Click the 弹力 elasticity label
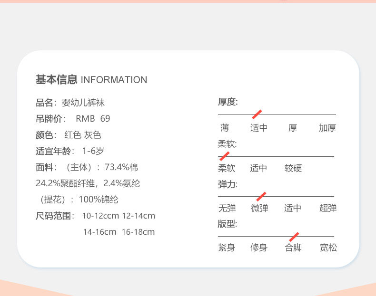 [x=228, y=184]
